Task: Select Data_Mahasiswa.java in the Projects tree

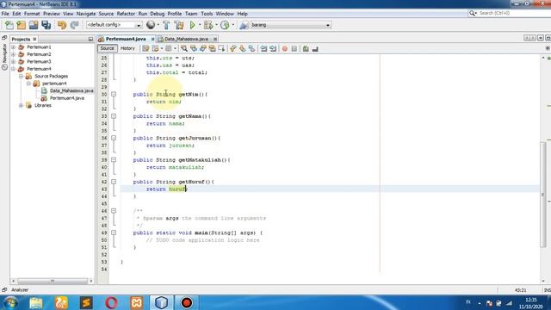Action: tap(71, 90)
